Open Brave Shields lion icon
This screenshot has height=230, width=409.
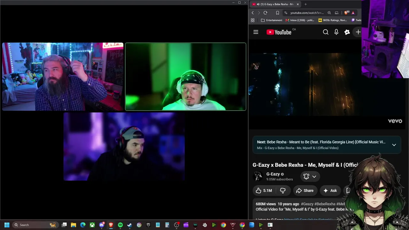tap(346, 13)
